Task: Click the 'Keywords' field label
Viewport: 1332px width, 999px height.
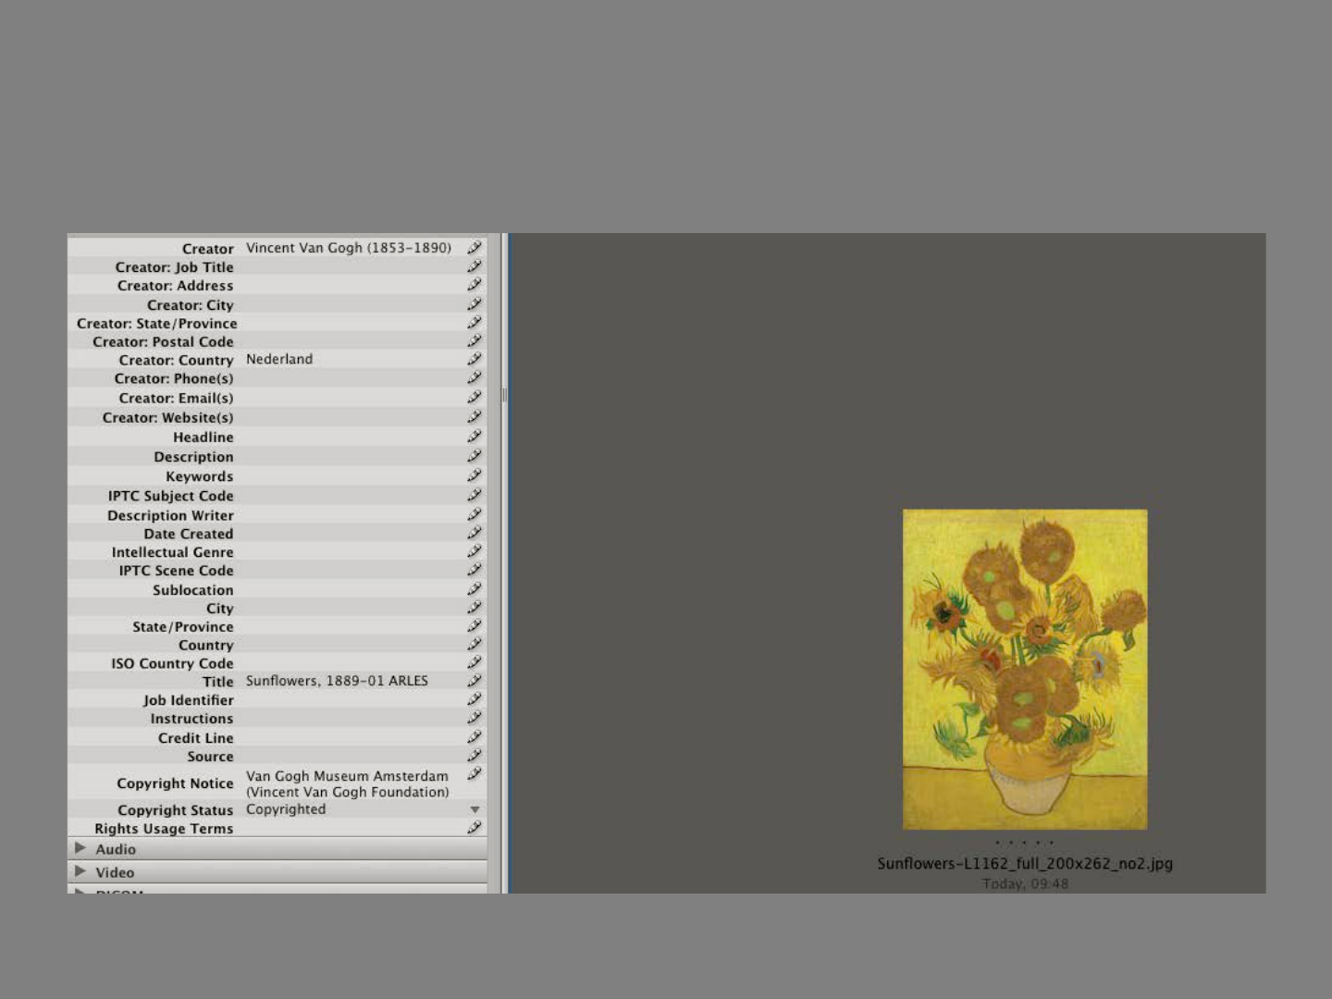Action: tap(200, 476)
